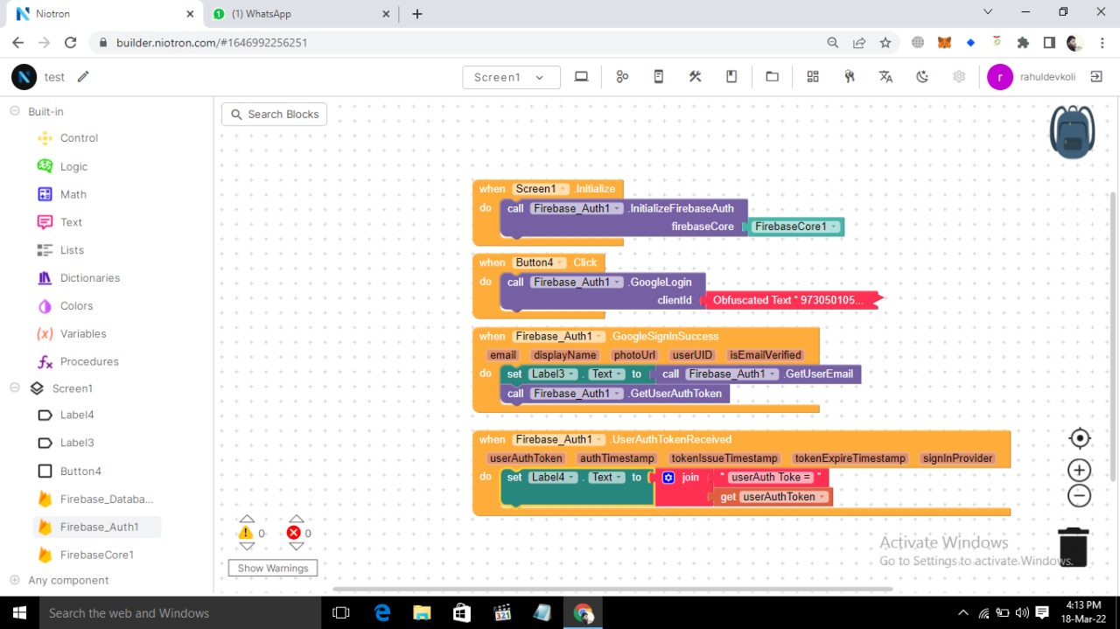Toggle dark mode moon icon
1120x629 pixels.
[922, 77]
